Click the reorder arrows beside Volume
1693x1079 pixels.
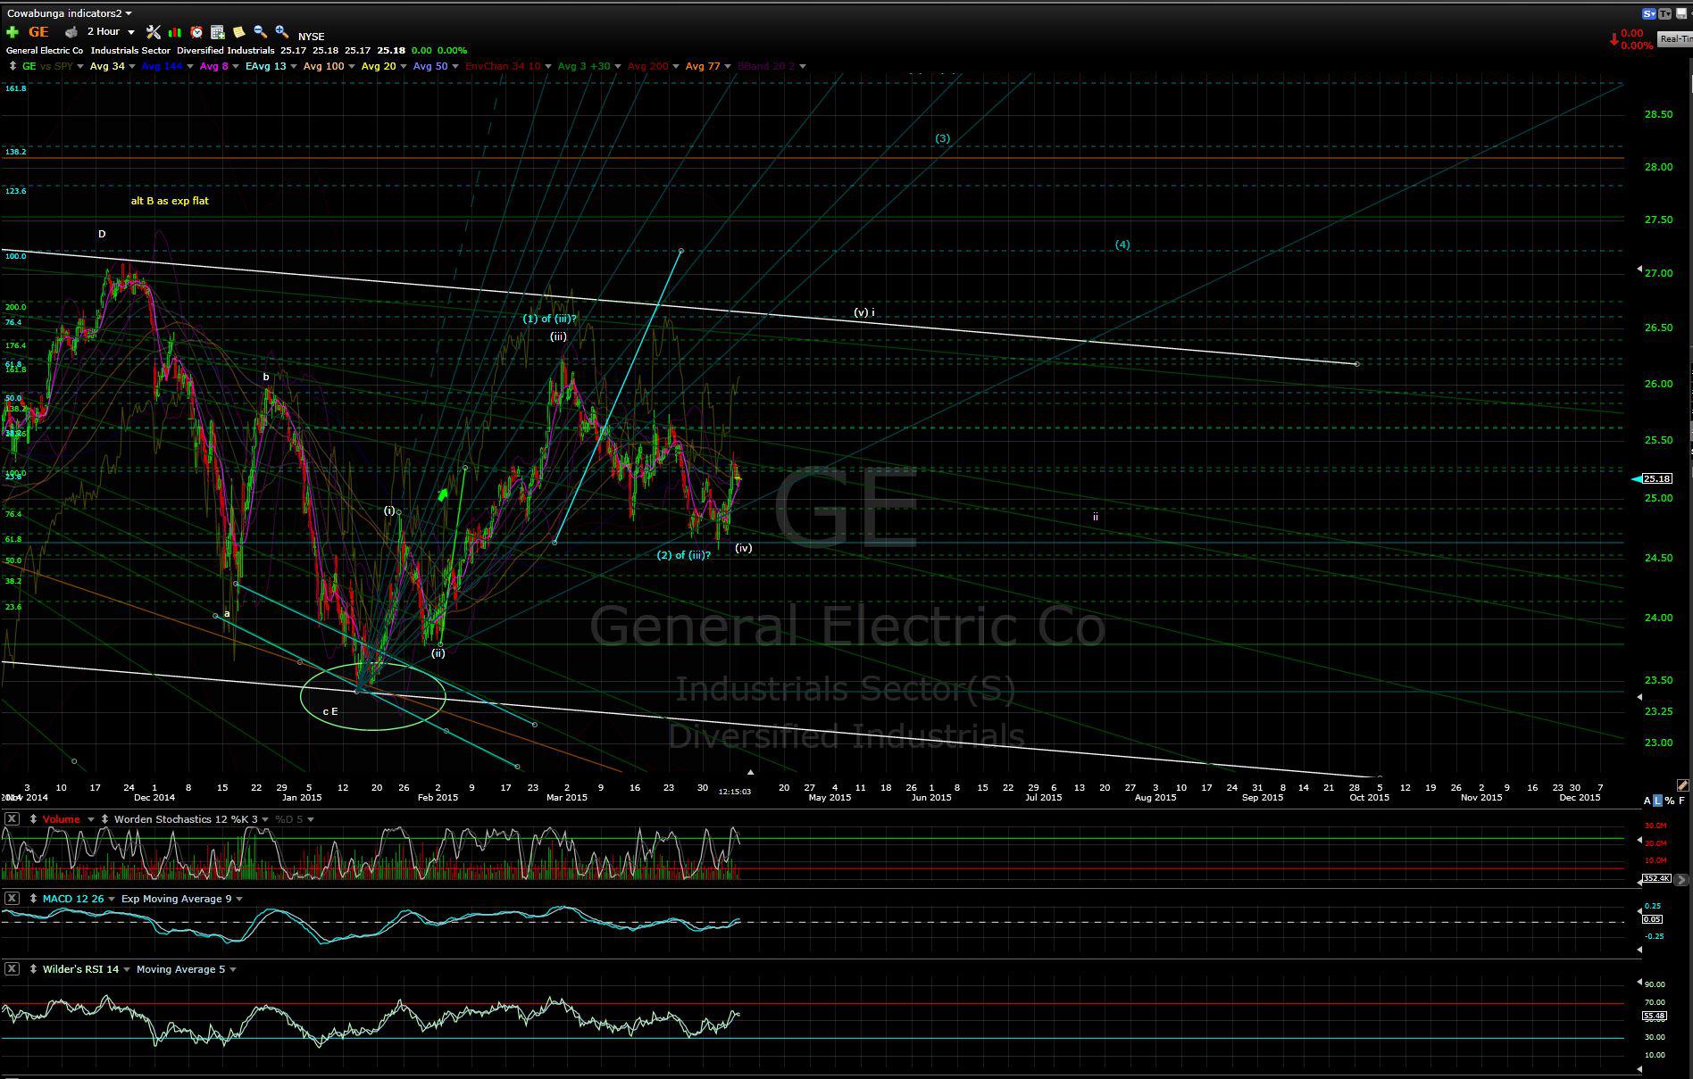click(x=33, y=819)
